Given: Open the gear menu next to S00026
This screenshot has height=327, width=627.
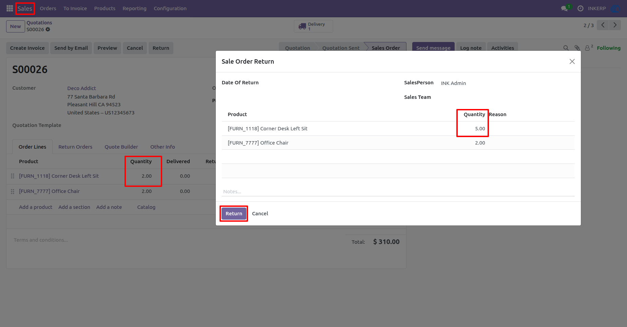Looking at the screenshot, I should [48, 29].
